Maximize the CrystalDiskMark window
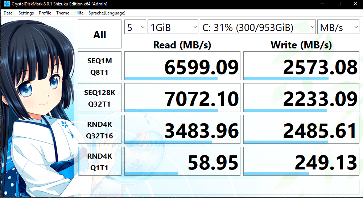 [x=339, y=4]
